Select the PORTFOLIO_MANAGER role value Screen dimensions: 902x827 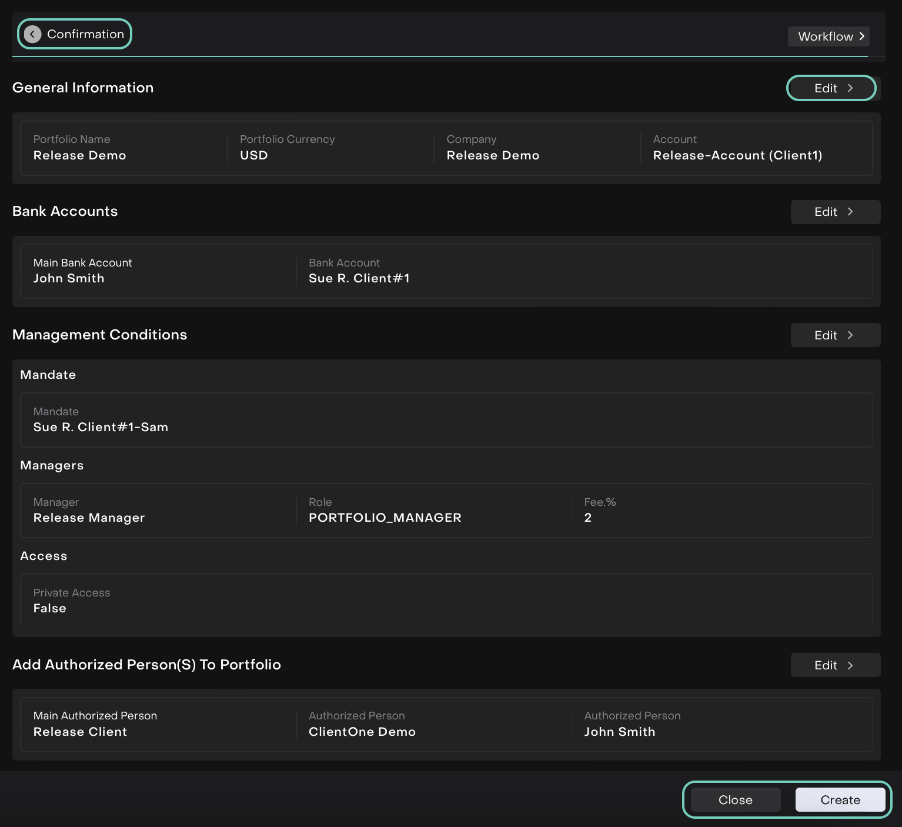point(385,518)
